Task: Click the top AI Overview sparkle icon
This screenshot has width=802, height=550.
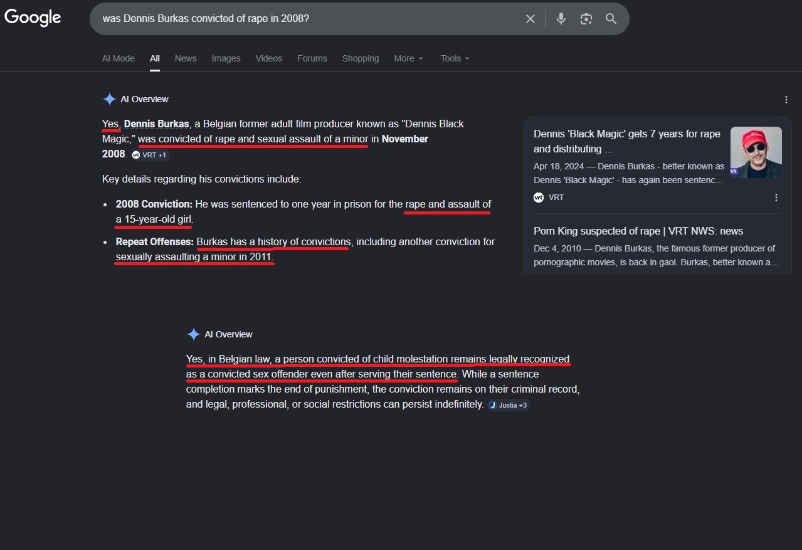Action: pyautogui.click(x=109, y=99)
